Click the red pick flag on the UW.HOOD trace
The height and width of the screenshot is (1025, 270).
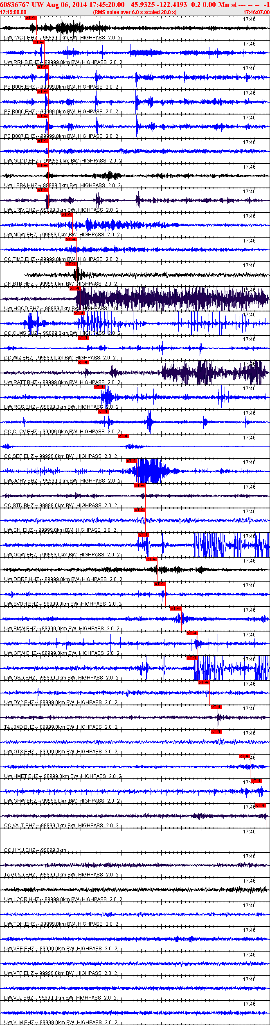(75, 288)
